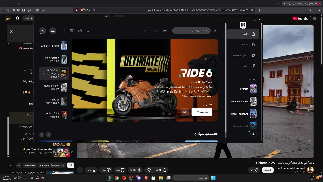Open Brave extensions puzzle icon

click(x=42, y=10)
